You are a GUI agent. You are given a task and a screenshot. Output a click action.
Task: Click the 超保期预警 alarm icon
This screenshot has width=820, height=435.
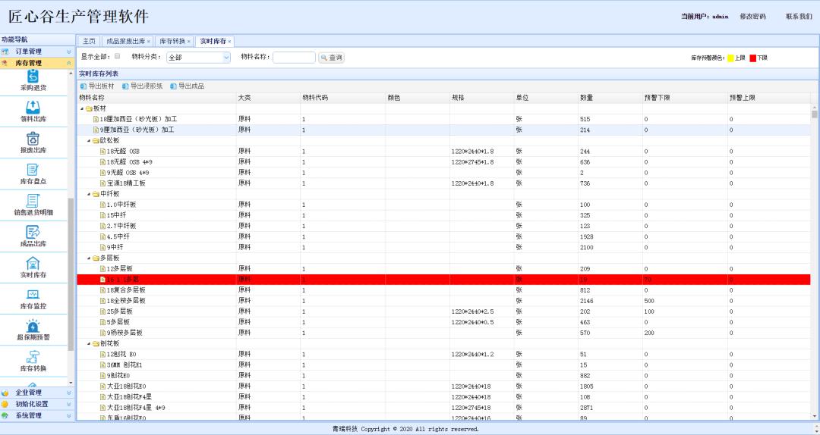click(33, 326)
